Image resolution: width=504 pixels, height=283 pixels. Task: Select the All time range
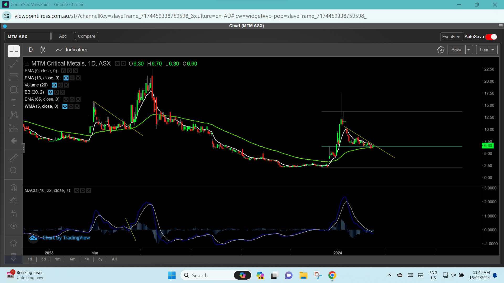click(114, 259)
